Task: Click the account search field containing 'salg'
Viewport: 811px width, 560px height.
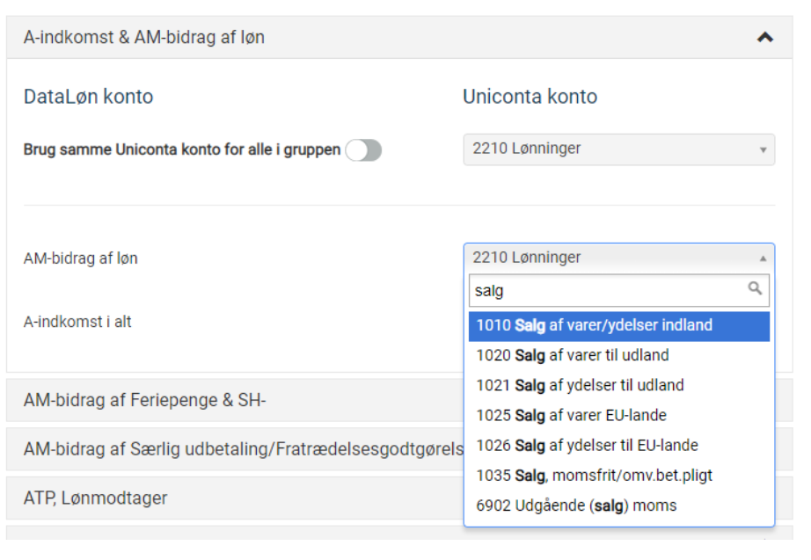Action: point(607,290)
